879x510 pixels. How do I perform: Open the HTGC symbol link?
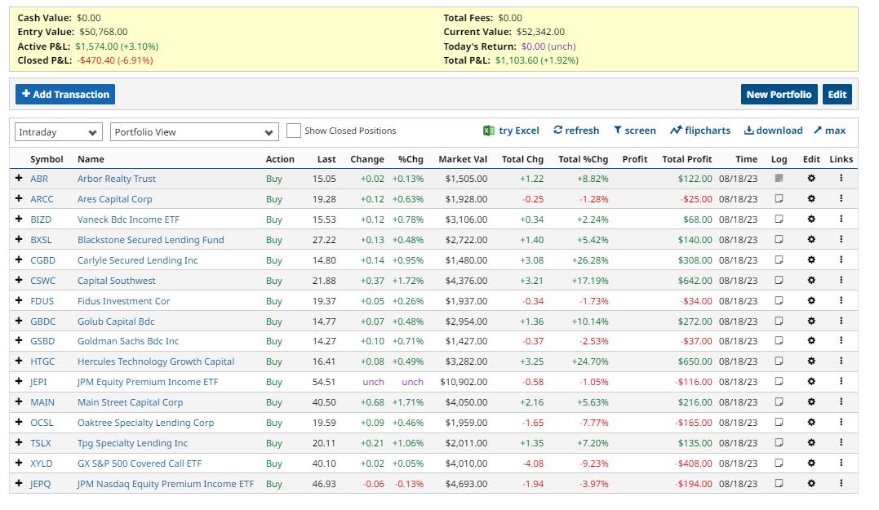(42, 361)
